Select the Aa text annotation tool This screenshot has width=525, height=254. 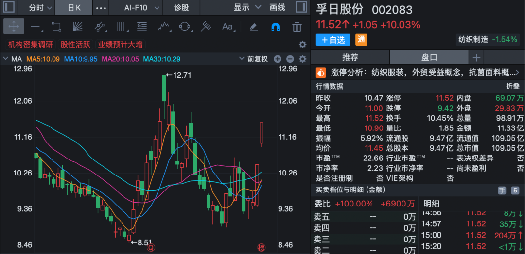(227, 26)
